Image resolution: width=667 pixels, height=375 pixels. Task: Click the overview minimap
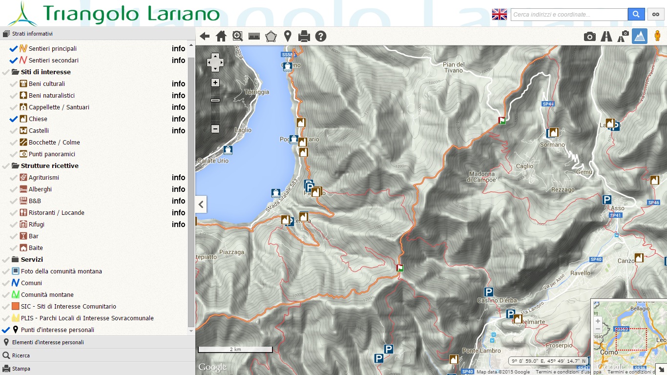tap(629, 336)
